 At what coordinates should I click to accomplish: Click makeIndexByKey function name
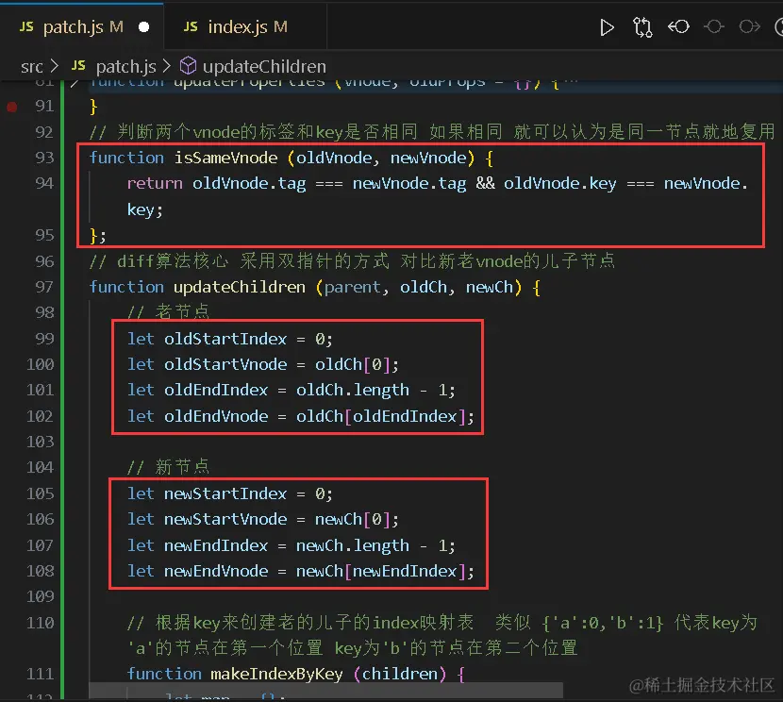coord(276,674)
